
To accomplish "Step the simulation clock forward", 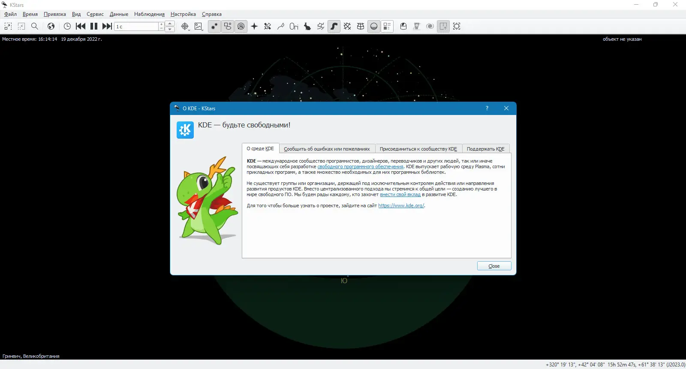I will 107,26.
